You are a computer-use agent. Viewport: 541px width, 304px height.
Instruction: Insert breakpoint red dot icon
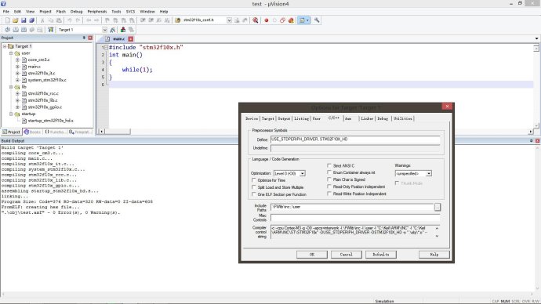[x=267, y=20]
